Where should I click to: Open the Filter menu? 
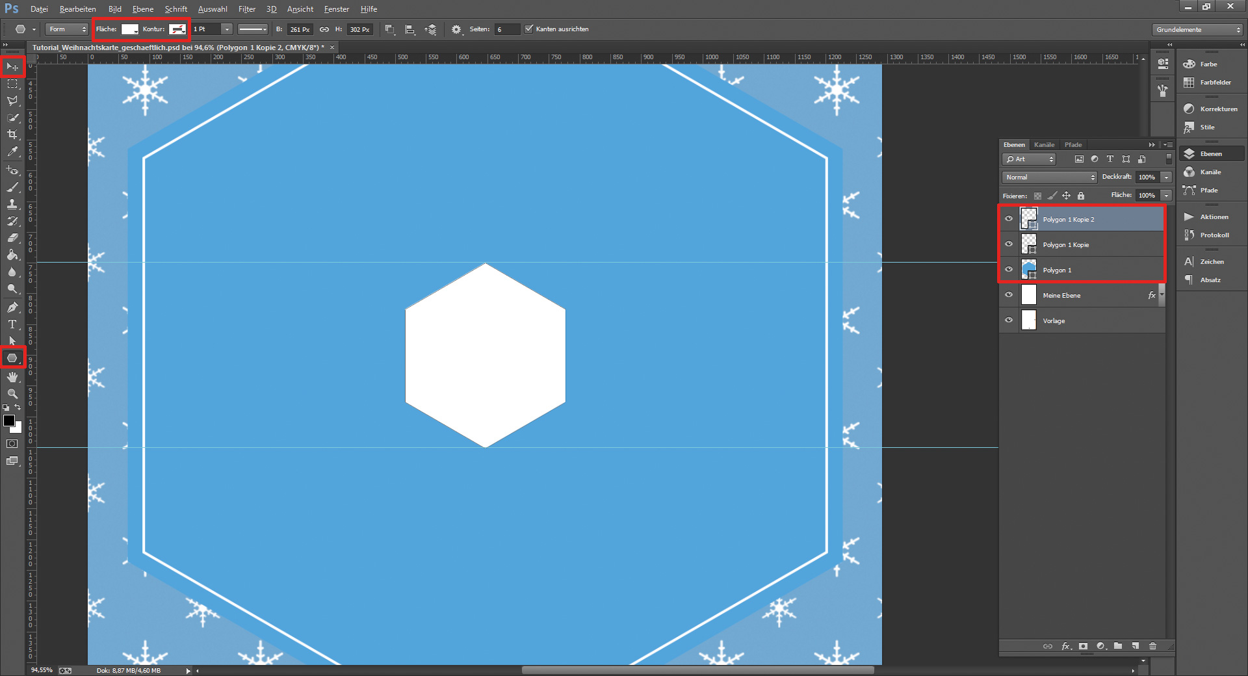point(246,9)
